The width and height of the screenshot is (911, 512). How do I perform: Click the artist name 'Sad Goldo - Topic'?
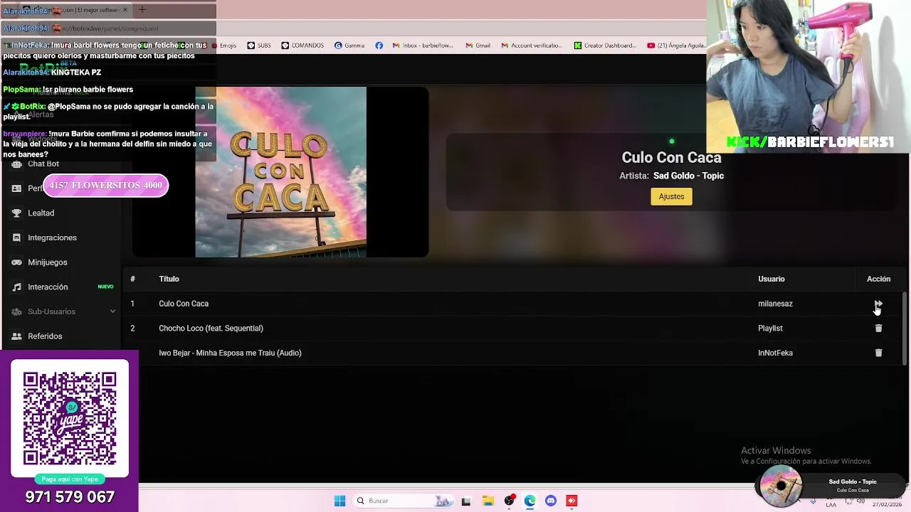tap(688, 176)
